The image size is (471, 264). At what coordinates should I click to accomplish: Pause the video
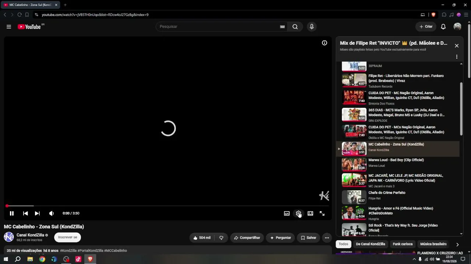point(12,213)
